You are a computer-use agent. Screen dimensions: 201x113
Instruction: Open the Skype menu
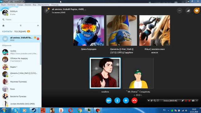pyautogui.click(x=3, y=5)
